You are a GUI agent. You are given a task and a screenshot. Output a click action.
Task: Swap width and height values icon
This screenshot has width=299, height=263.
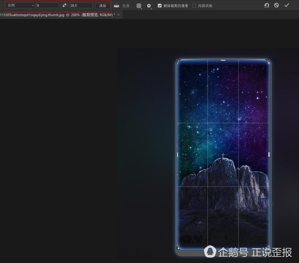(x=65, y=5)
